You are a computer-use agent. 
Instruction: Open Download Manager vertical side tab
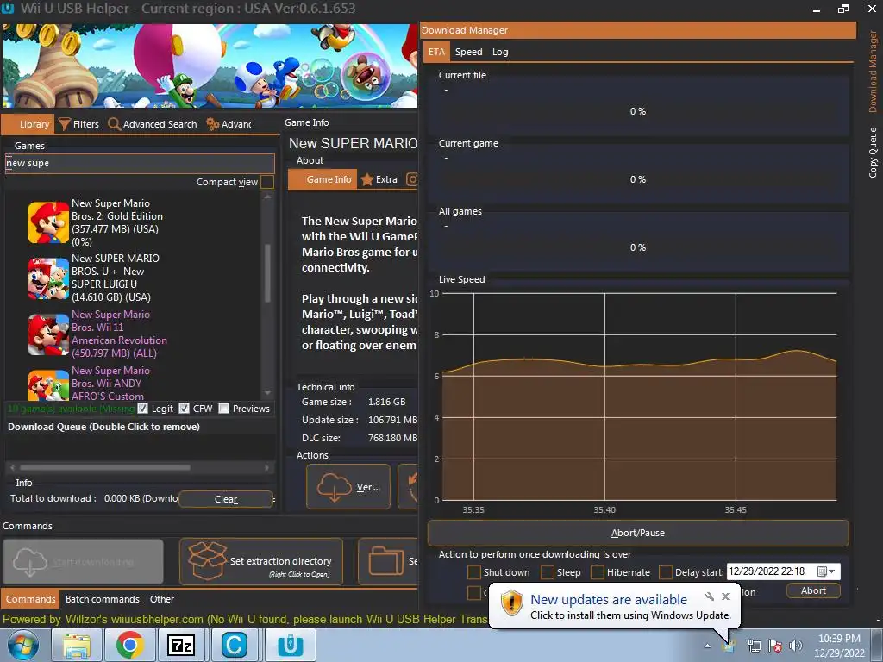point(873,72)
